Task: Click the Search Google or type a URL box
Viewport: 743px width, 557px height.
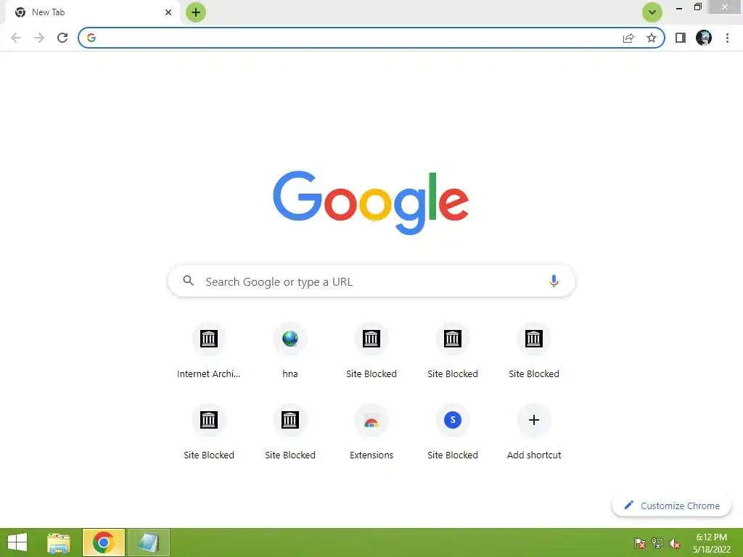Action: click(x=371, y=281)
